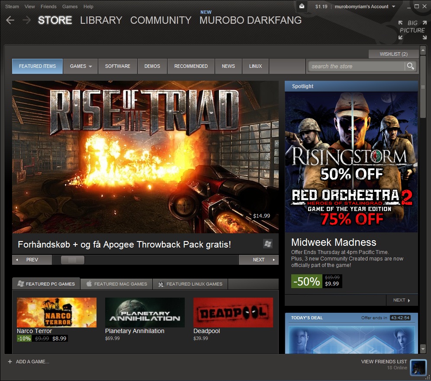Select the DEMOS tab
This screenshot has height=381, width=431.
[x=152, y=66]
